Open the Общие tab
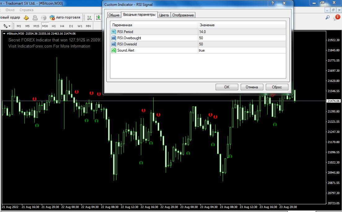342x212 pixels. [114, 15]
